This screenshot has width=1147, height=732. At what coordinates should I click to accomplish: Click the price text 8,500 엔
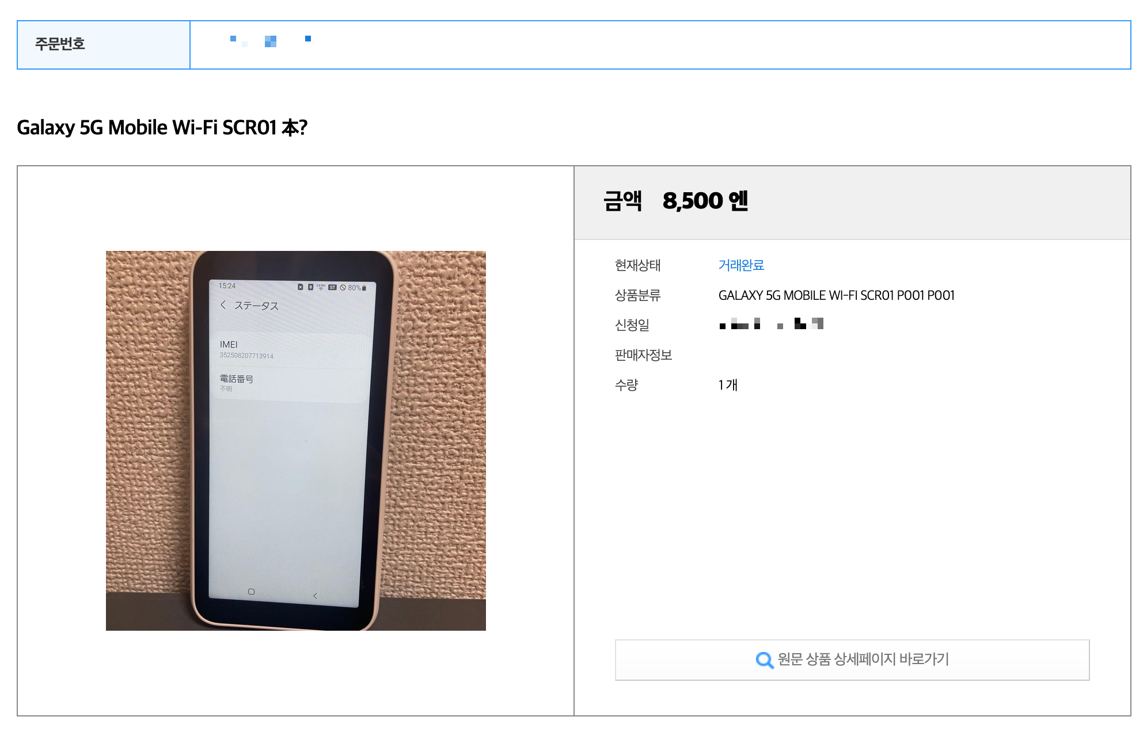705,201
